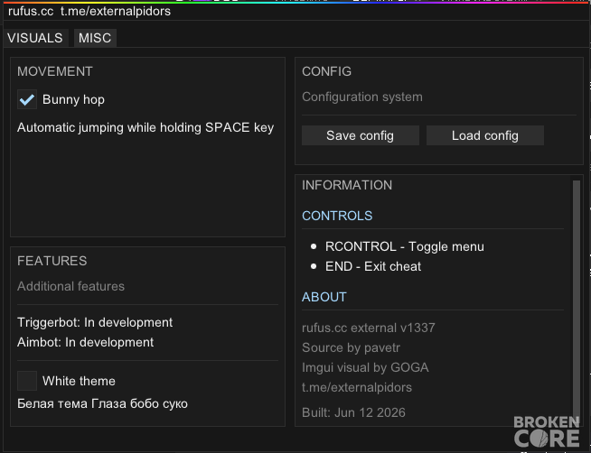Click the 'Triggerbot: In development' line
The height and width of the screenshot is (453, 591).
95,322
